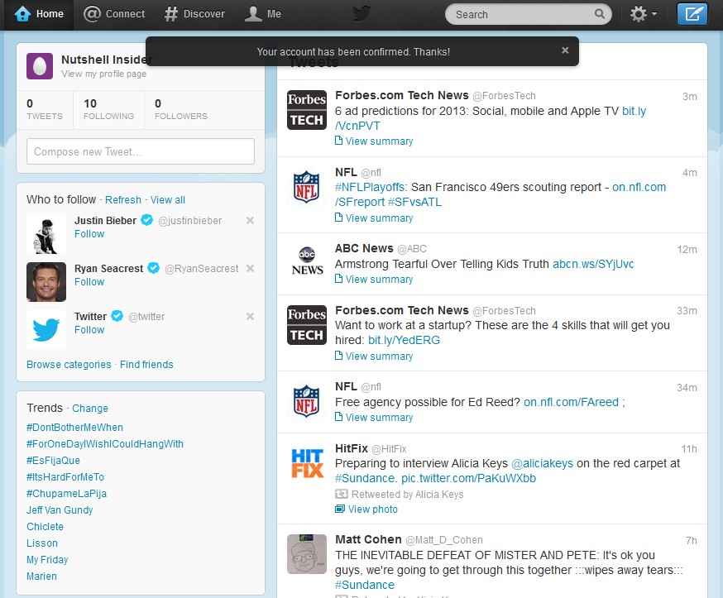
Task: Open Ryan Seacrest's profile picture
Action: point(46,282)
